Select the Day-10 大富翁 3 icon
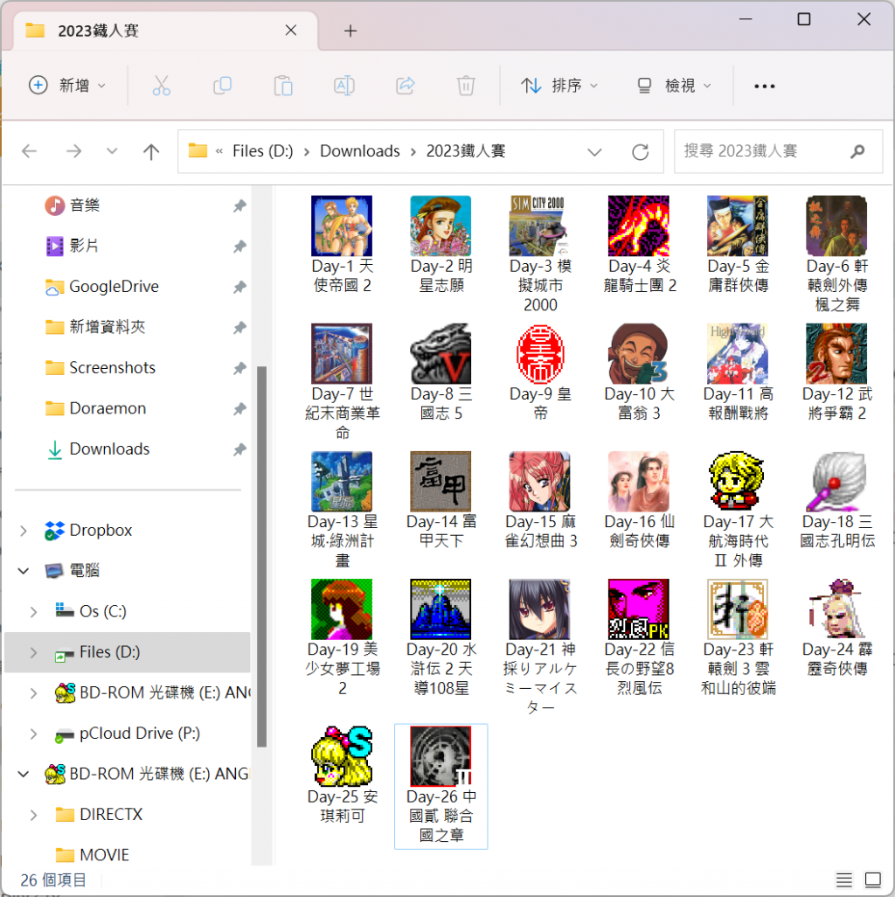 (639, 372)
